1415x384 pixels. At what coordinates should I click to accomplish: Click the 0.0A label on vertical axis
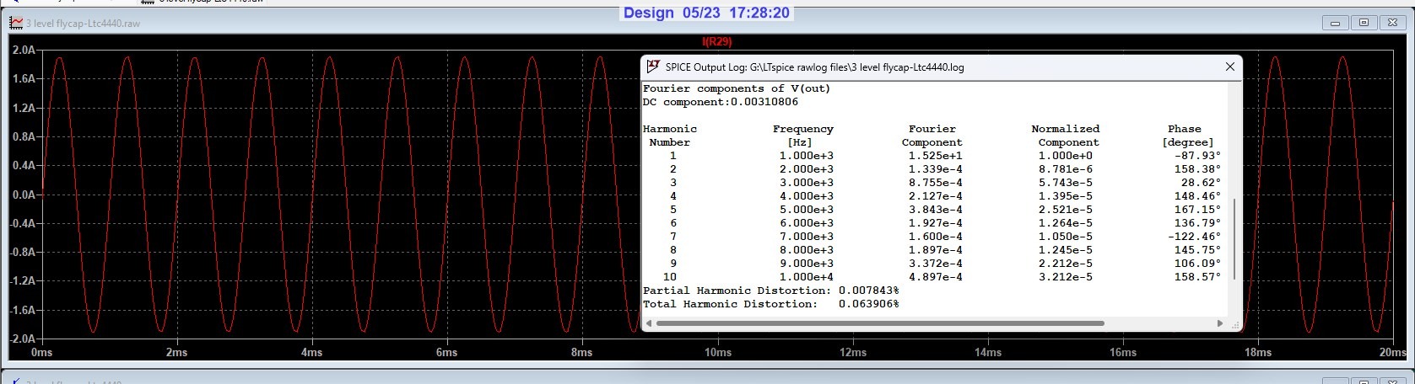[x=24, y=195]
